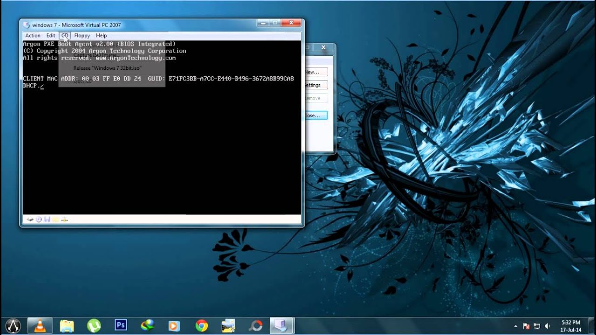
Task: Open Photoshop from taskbar
Action: pos(121,326)
